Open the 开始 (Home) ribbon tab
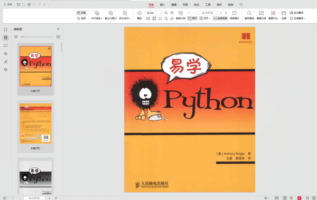This screenshot has width=317, height=200. [151, 5]
